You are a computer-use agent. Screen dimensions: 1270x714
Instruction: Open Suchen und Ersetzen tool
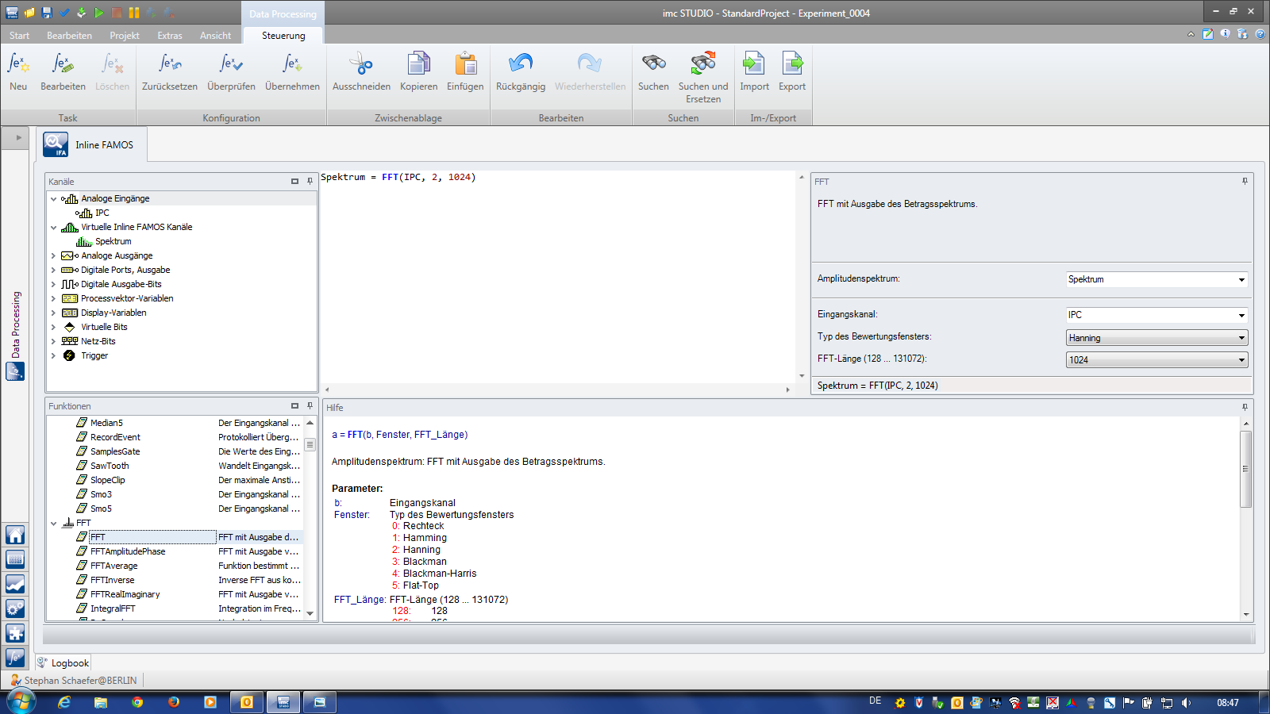pyautogui.click(x=702, y=65)
